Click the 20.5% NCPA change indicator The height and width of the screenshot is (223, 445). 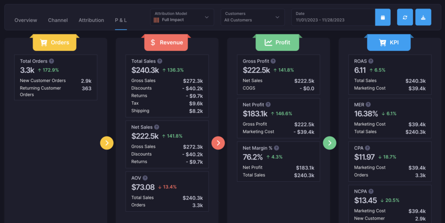click(390, 200)
